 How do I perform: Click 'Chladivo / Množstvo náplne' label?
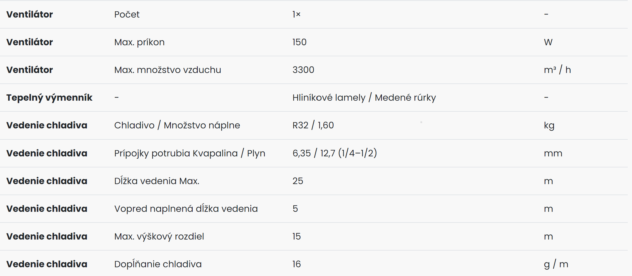177,125
